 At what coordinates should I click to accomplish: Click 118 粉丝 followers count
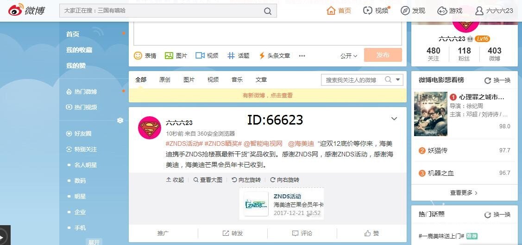pos(464,54)
